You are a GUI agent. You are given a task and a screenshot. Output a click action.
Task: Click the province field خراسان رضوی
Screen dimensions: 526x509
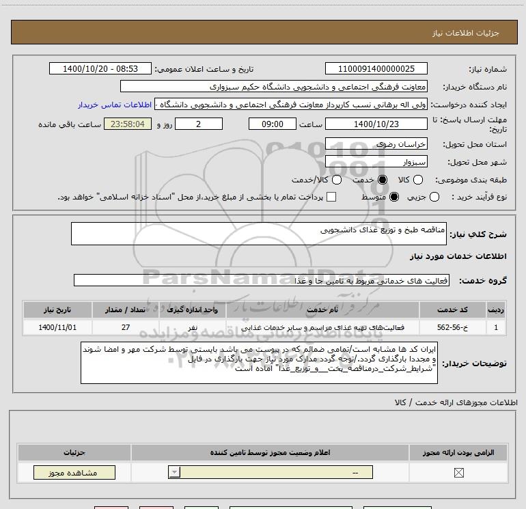tap(376, 144)
